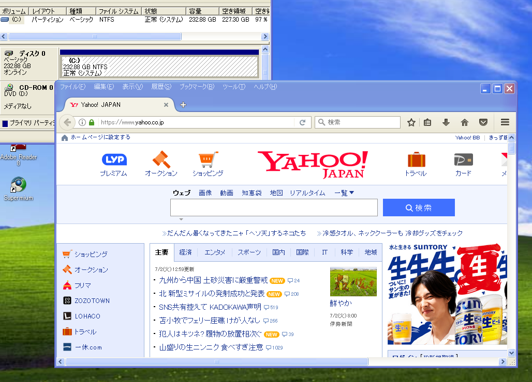Click the Pocket icon in toolbar
This screenshot has height=382, width=532.
483,122
